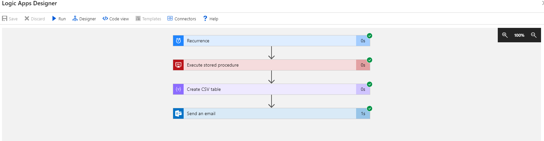Click the Recurrence clock icon
Image resolution: width=544 pixels, height=141 pixels.
[x=178, y=41]
